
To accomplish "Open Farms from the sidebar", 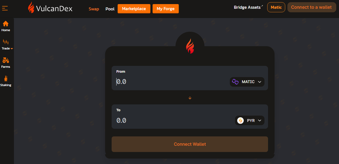I will click(x=6, y=63).
